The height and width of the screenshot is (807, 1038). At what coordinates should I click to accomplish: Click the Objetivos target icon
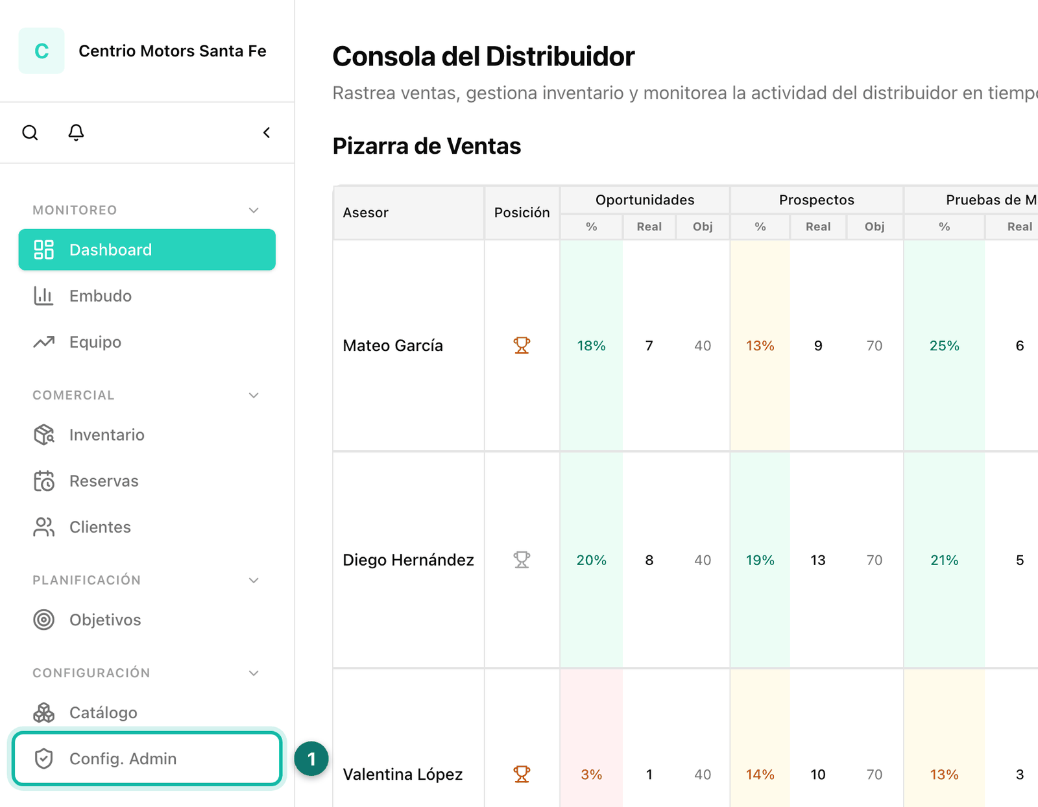coord(43,620)
